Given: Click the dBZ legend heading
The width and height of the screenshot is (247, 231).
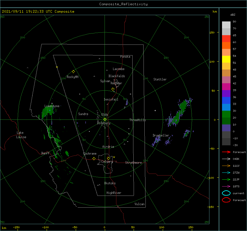Looking at the screenshot, I should 233,15.
